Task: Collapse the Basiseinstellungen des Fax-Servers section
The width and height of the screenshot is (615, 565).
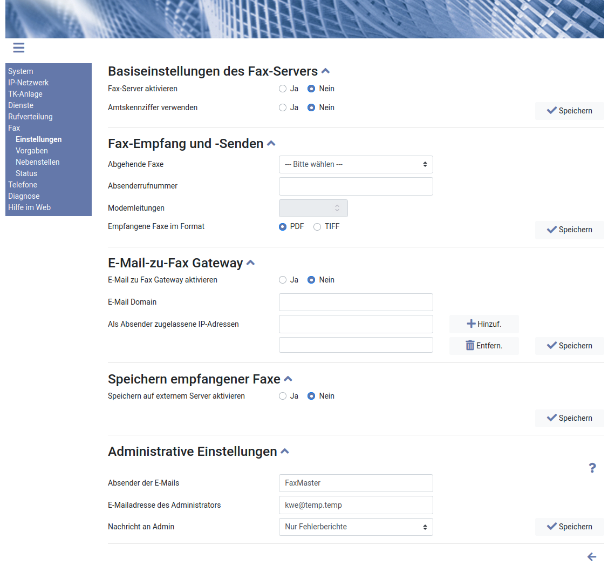Action: point(325,71)
